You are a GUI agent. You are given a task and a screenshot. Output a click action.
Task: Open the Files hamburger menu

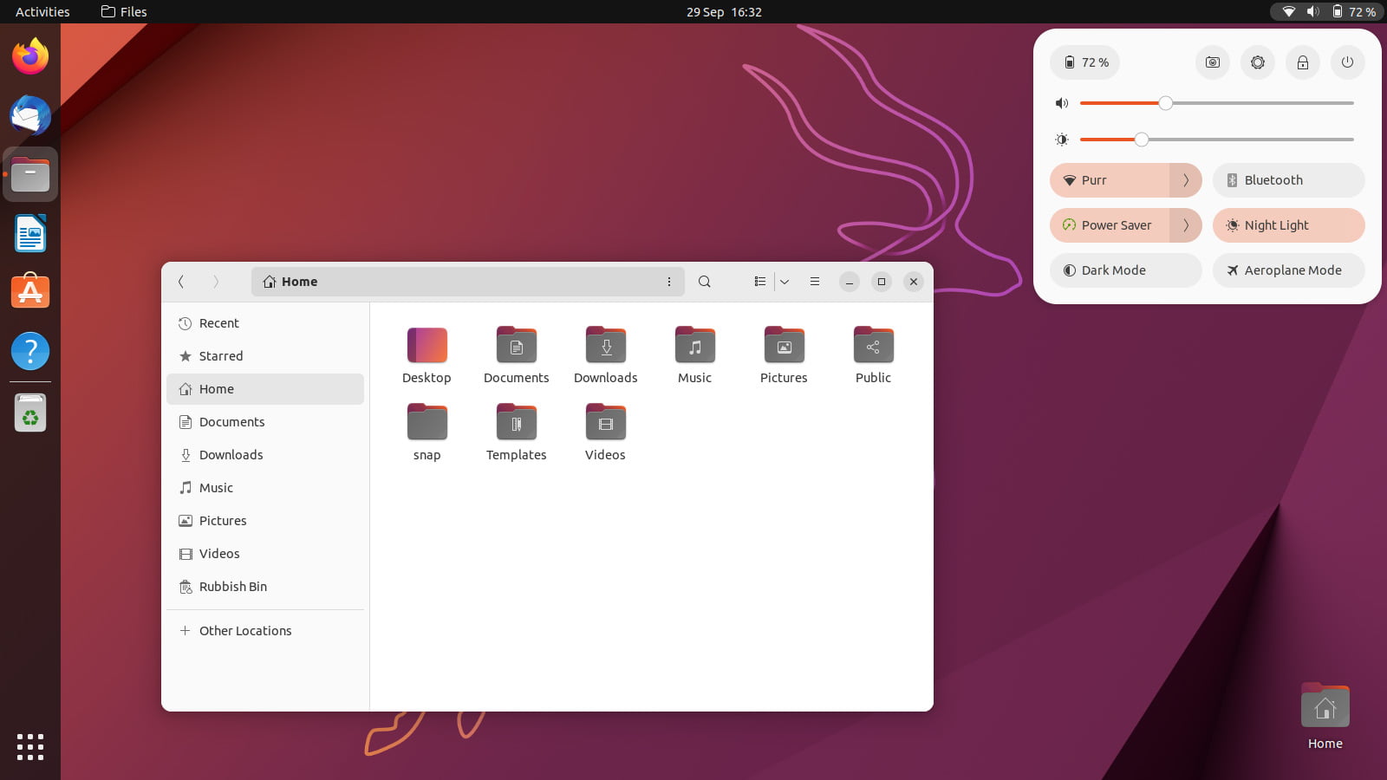coord(814,281)
